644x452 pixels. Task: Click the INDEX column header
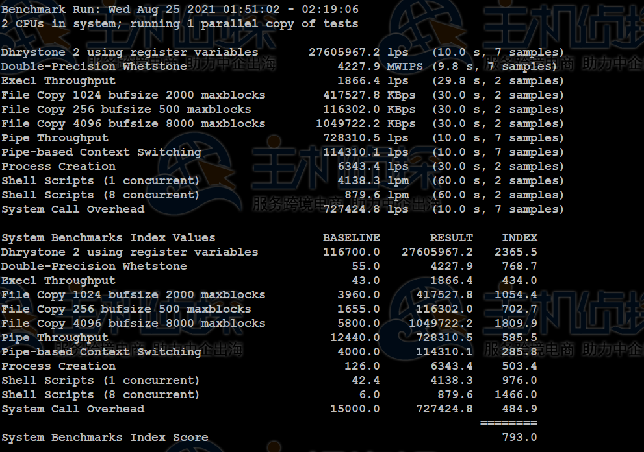[519, 238]
